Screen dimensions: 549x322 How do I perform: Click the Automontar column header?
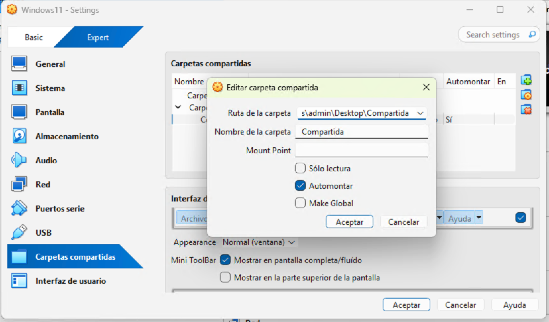468,81
